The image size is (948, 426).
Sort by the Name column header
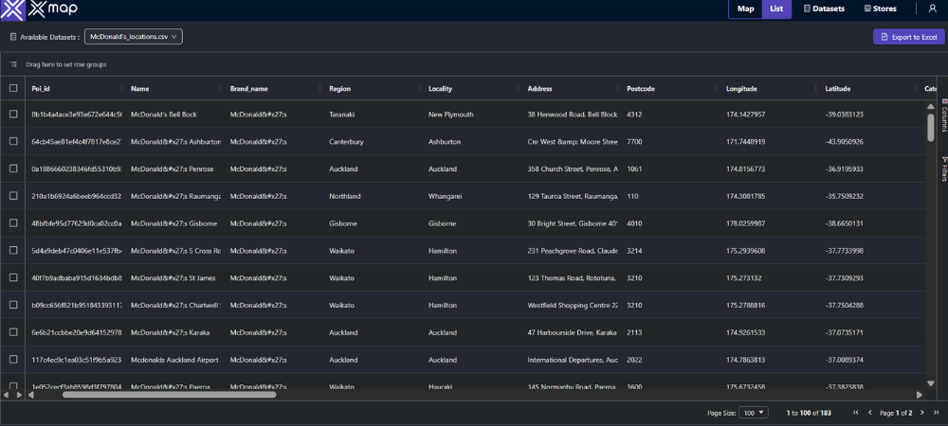(x=139, y=89)
